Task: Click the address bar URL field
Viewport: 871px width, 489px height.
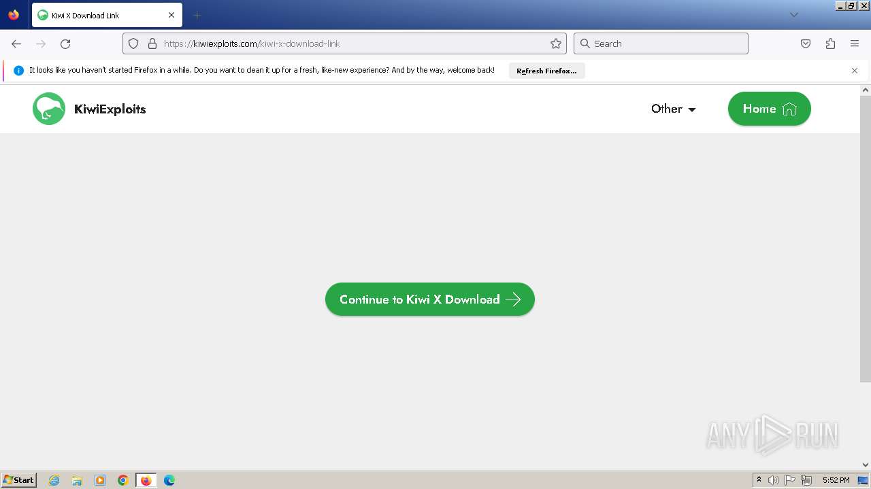Action: click(344, 43)
